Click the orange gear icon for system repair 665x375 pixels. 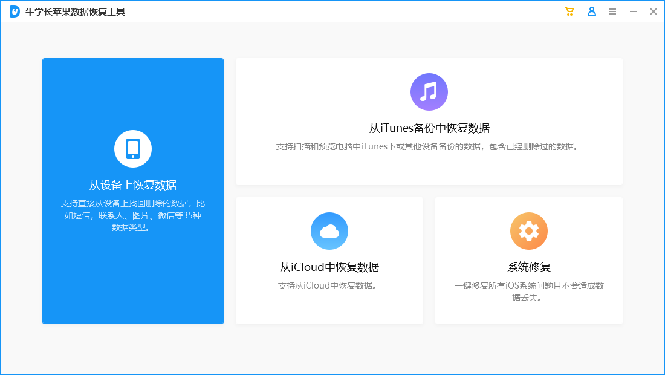point(529,231)
